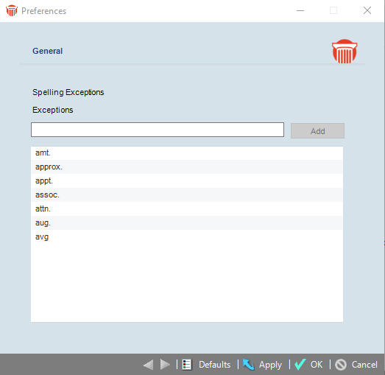The image size is (385, 375).
Task: Choose the 'appt.' list item
Action: pyautogui.click(x=187, y=181)
